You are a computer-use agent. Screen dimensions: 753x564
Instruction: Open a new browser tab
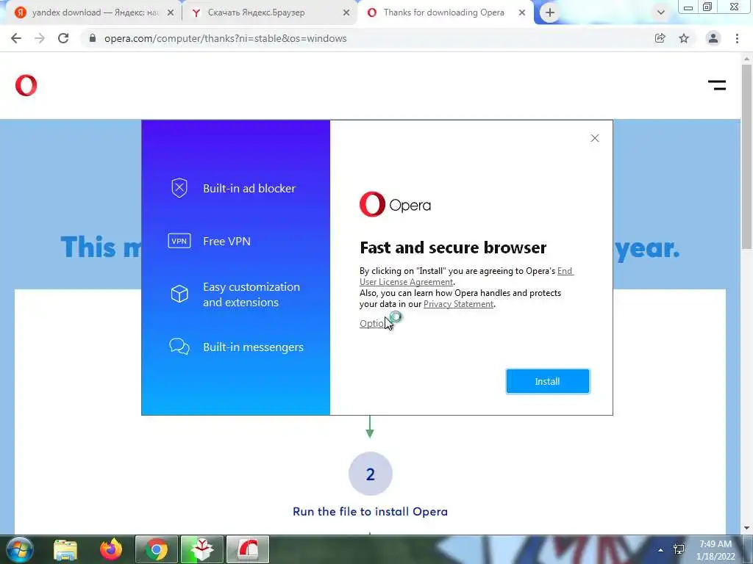coord(550,12)
